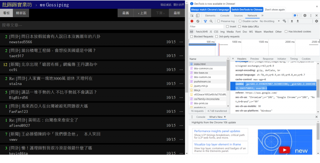
Task: Switch to the Sources tab
Action: point(238,16)
